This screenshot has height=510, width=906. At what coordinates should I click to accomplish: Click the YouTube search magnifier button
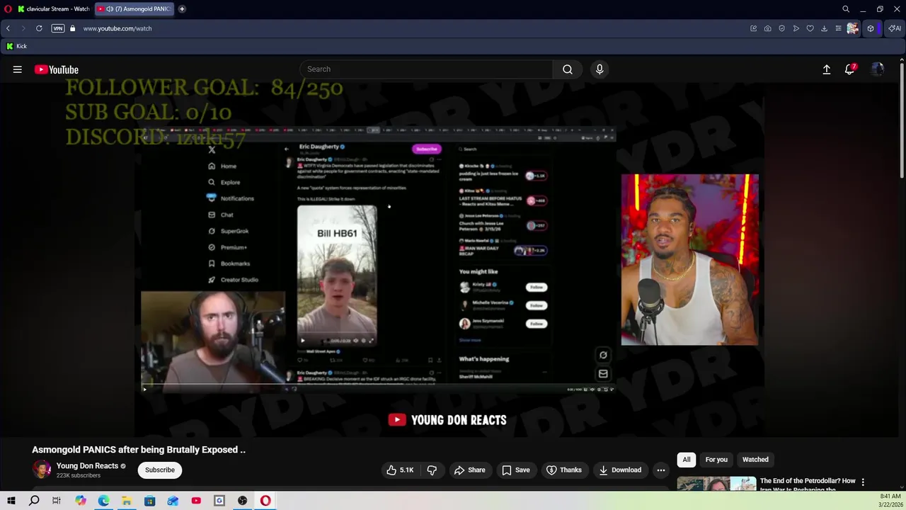568,69
